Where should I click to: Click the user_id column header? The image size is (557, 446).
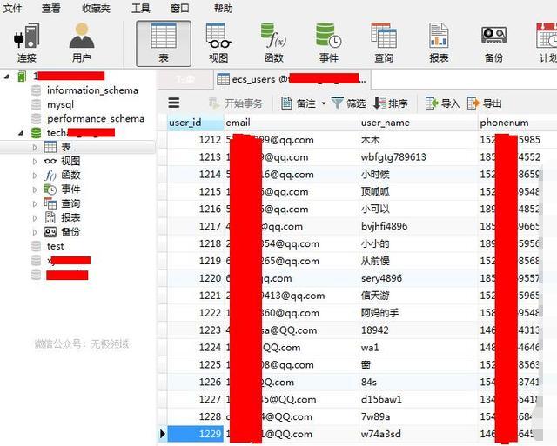[x=195, y=123]
